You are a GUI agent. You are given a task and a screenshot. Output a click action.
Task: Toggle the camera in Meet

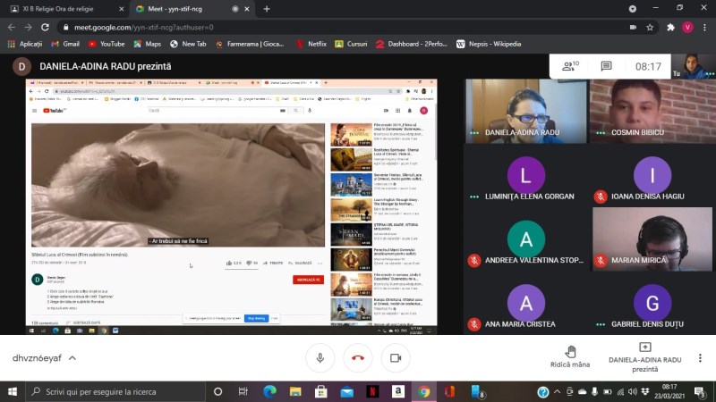click(x=396, y=358)
